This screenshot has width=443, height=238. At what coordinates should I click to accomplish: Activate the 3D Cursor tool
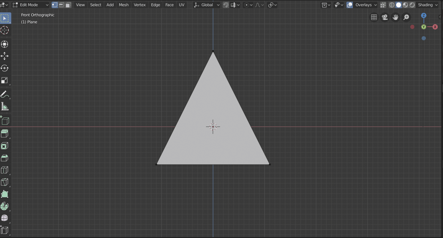click(5, 30)
